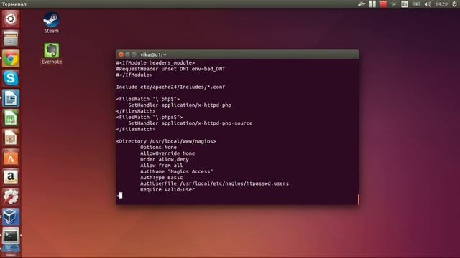
Task: Open LibreOffice Impress from the launcher
Action: pos(11,138)
